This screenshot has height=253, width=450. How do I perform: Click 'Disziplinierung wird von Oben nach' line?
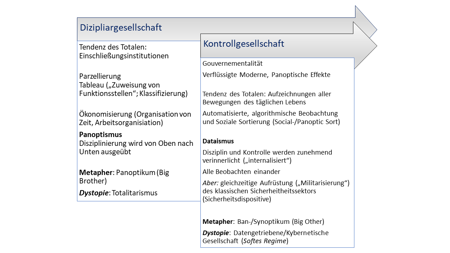pyautogui.click(x=136, y=143)
